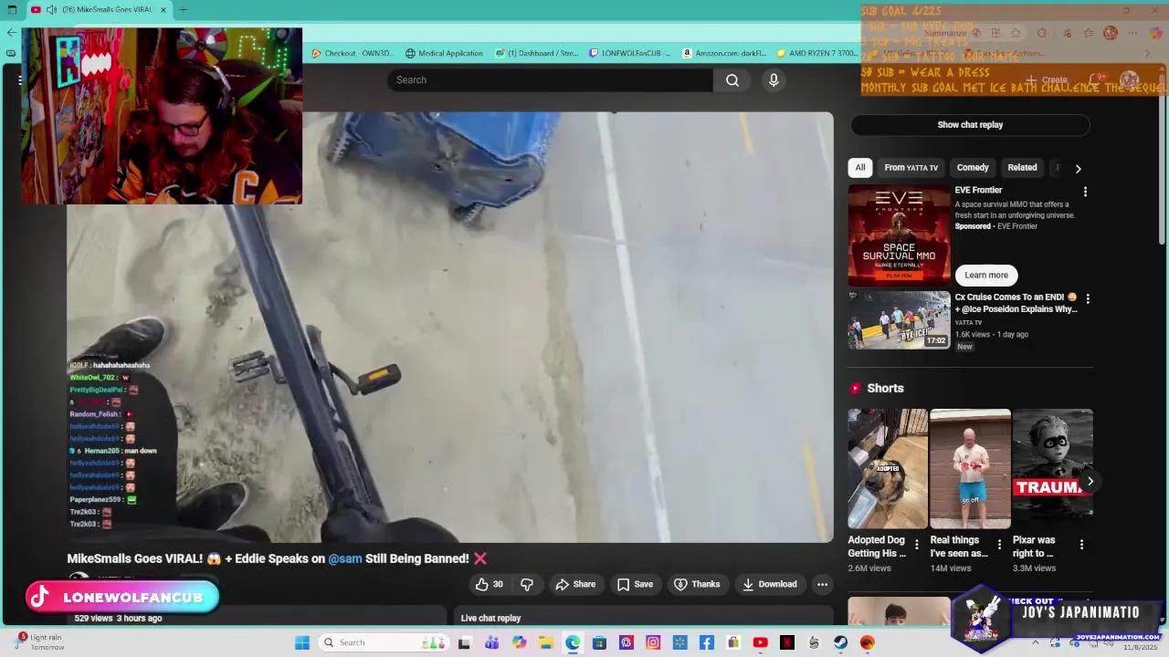Screen dimensions: 1169x657
Task: Open the Medical Application bookmark
Action: point(444,53)
